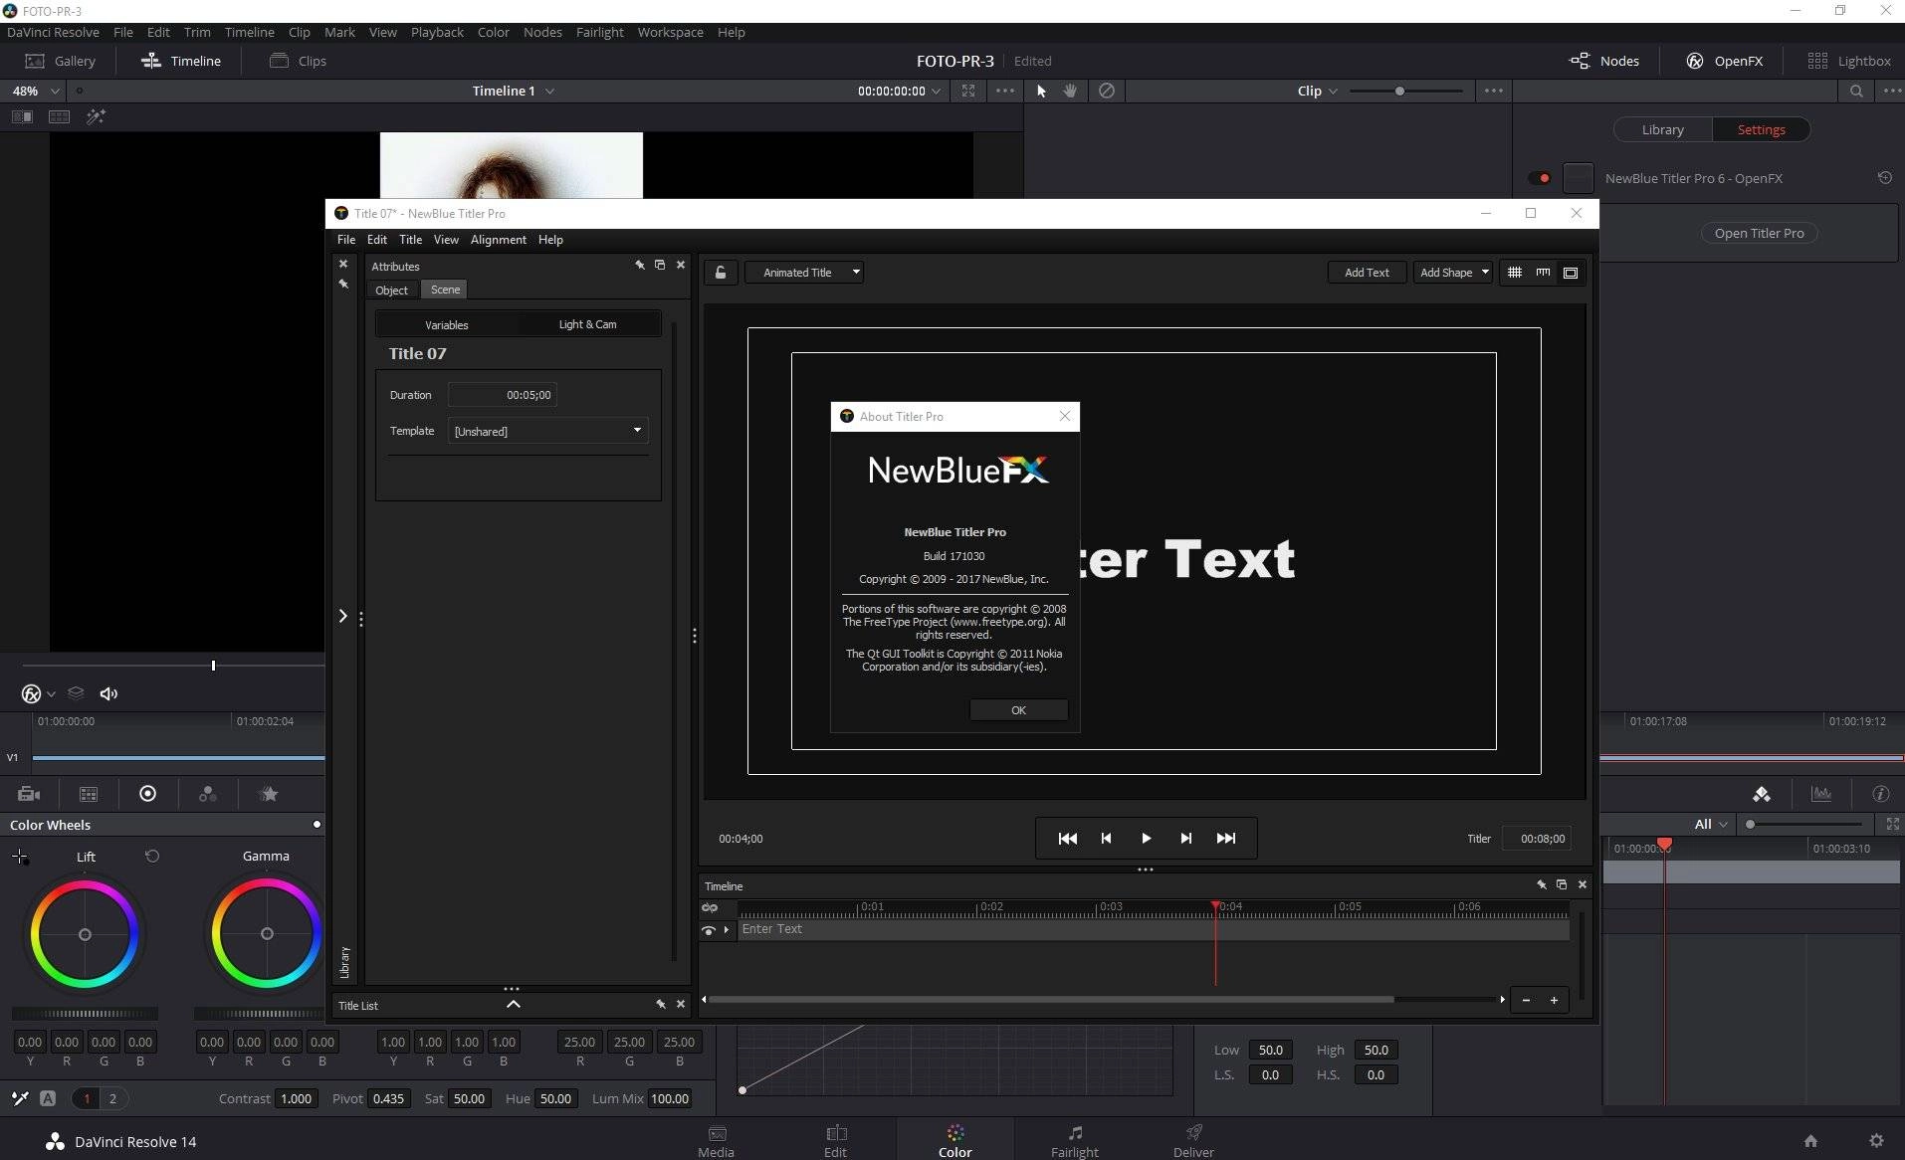Click the Titler duration field 00:08;00
This screenshot has height=1160, width=1905.
click(1536, 839)
